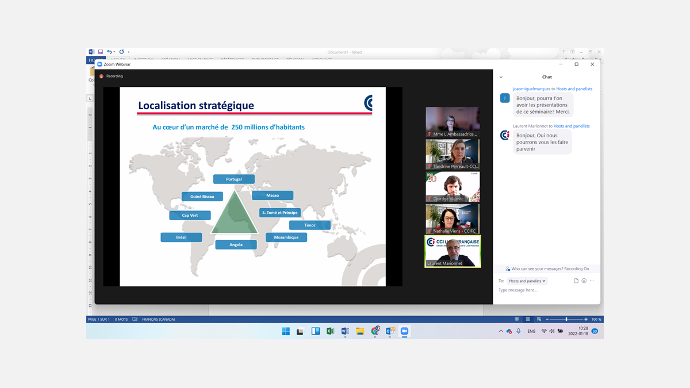Click the Undo arrow in Word
Image resolution: width=690 pixels, height=388 pixels.
coord(109,52)
